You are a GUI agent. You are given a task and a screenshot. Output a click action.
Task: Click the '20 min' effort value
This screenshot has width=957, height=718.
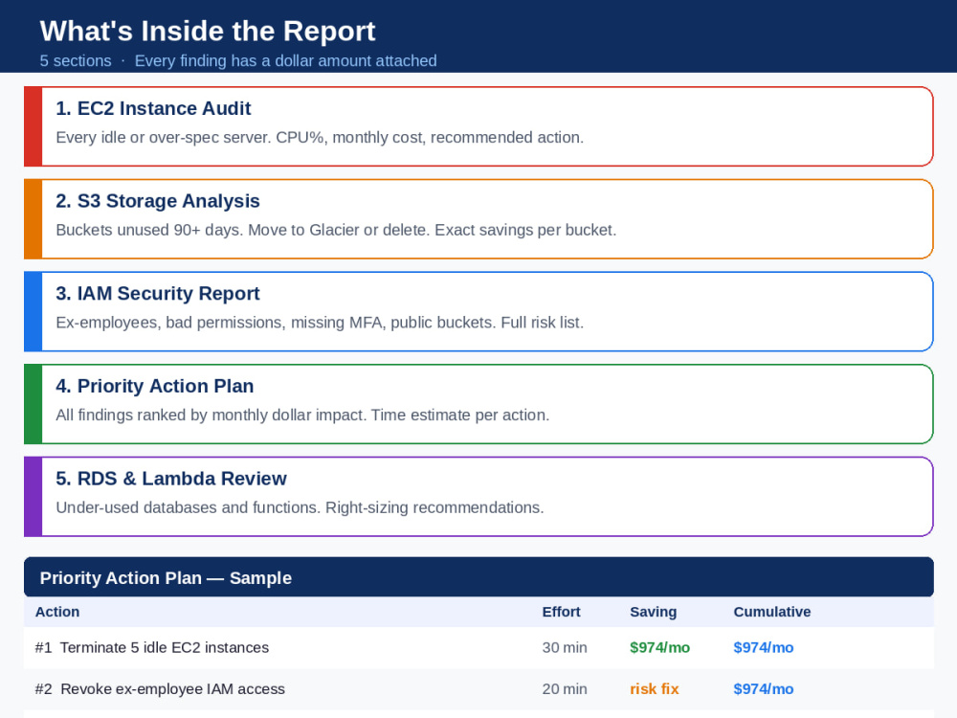pos(565,688)
